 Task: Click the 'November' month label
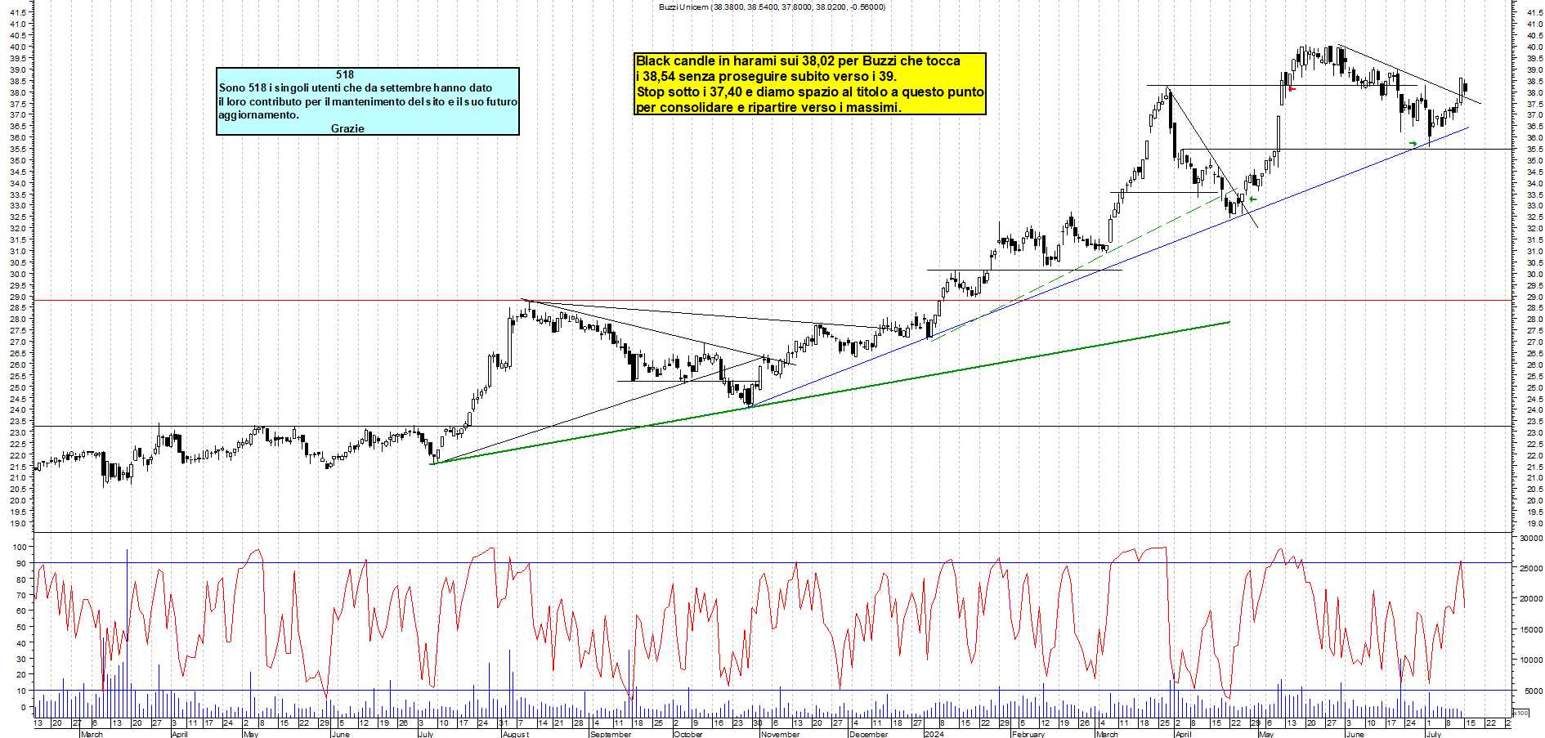780,734
